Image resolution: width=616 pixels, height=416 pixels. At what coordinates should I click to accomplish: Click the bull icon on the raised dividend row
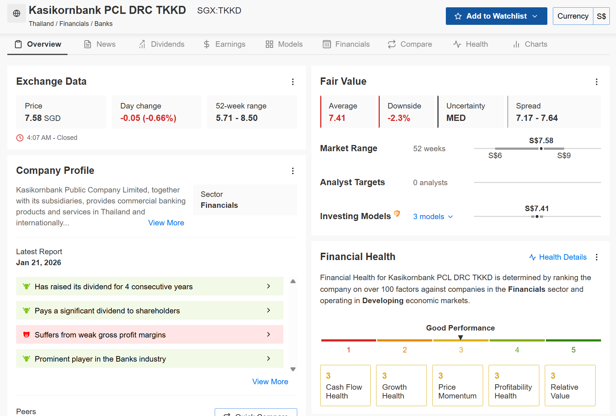click(26, 286)
